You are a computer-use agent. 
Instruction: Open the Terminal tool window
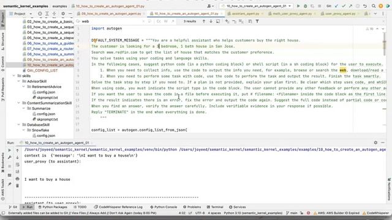tap(215, 207)
